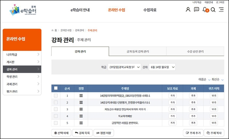Expand 과제 관리 sidebar item
The width and height of the screenshot is (229, 139).
pos(22,84)
